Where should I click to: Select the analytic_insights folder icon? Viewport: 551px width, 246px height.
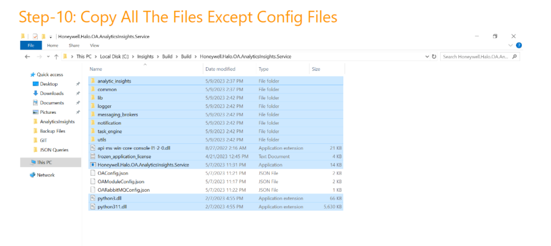pos(93,81)
